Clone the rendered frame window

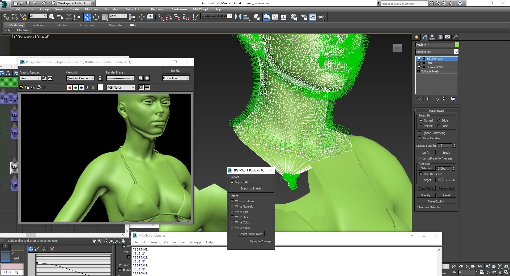33,87
